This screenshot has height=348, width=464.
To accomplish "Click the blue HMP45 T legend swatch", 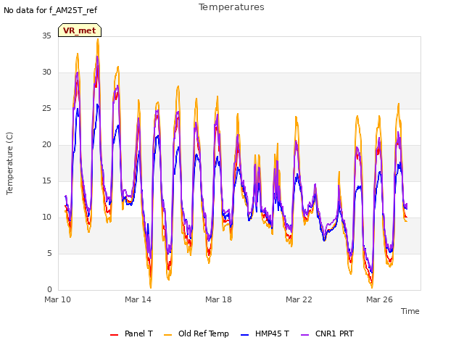I will pyautogui.click(x=245, y=335).
